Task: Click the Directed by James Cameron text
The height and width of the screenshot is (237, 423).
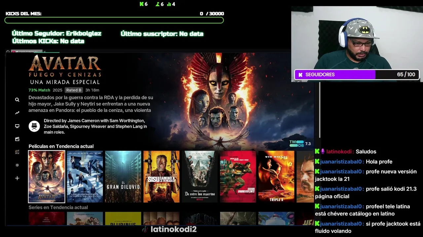Action: 96,126
